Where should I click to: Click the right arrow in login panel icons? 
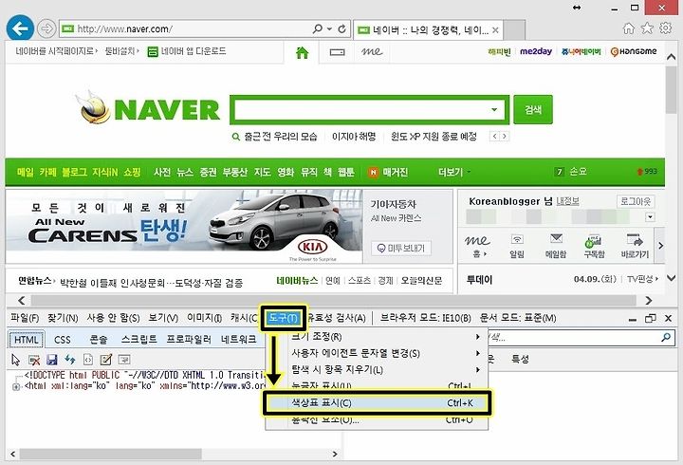tap(660, 246)
